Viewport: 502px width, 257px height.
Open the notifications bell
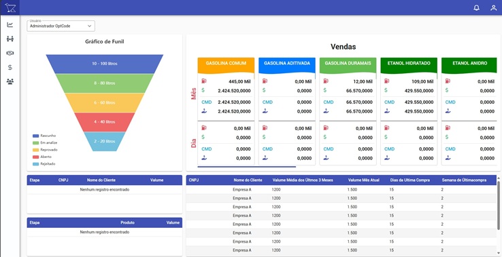[476, 7]
